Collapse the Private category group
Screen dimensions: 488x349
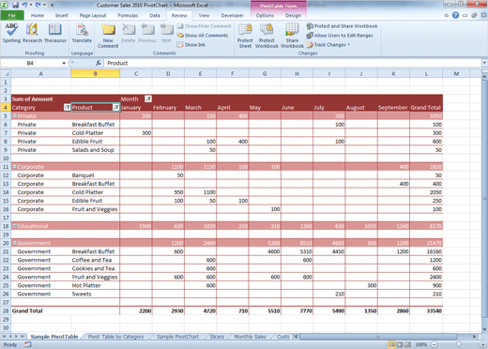(x=14, y=116)
